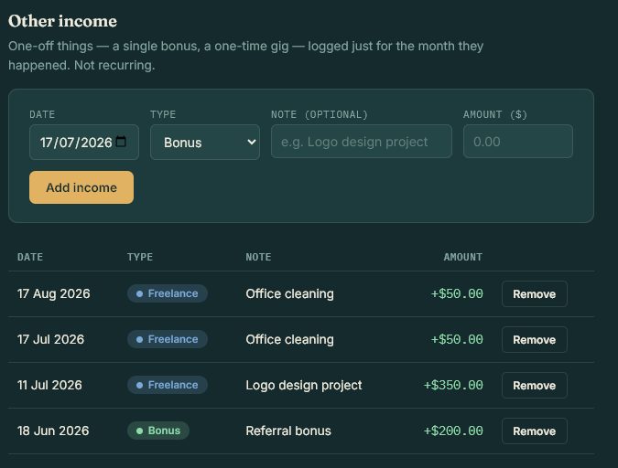Remove the 17 Aug 2026 Office cleaning entry
This screenshot has height=468, width=618.
[x=535, y=294]
